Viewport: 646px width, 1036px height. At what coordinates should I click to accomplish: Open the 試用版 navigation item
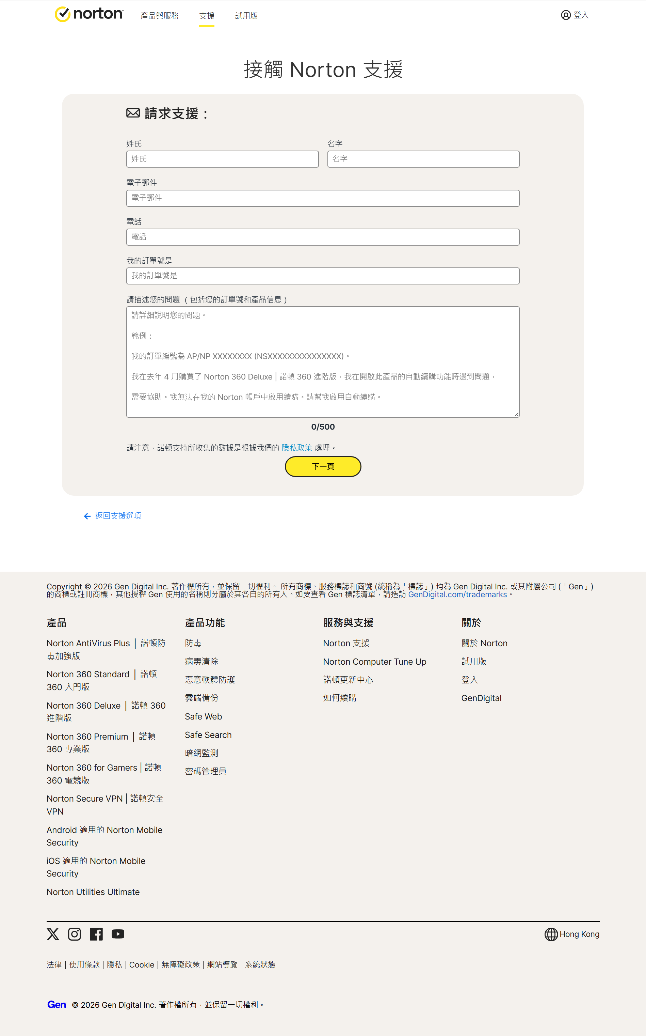point(246,16)
